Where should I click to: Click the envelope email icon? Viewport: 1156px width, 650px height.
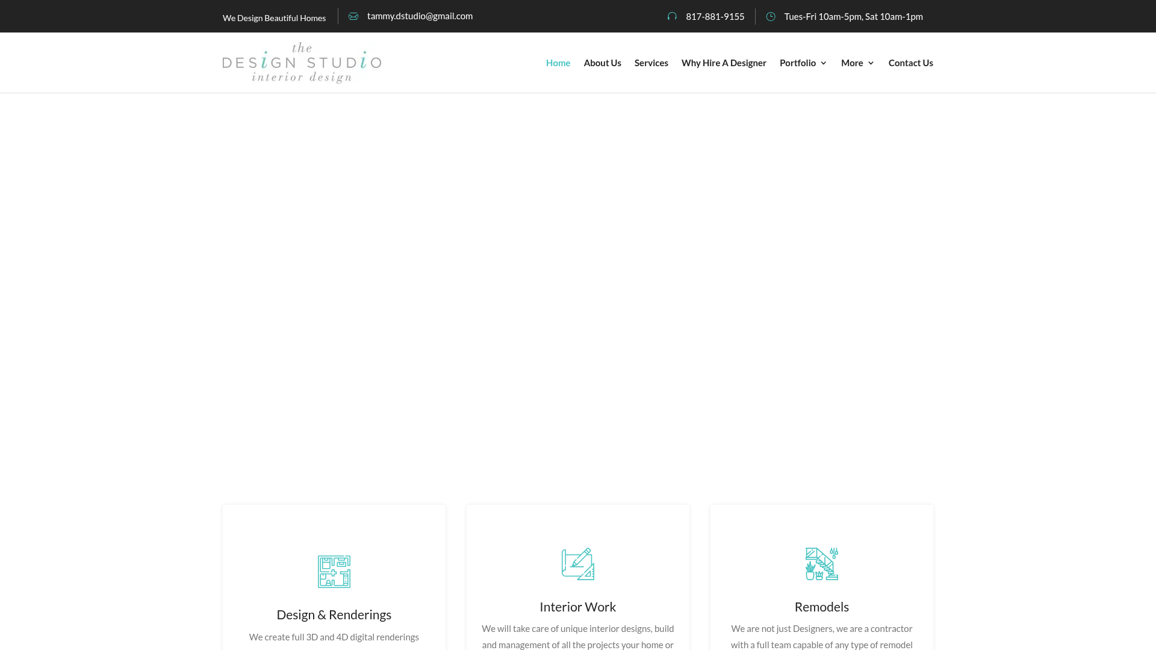click(x=353, y=16)
